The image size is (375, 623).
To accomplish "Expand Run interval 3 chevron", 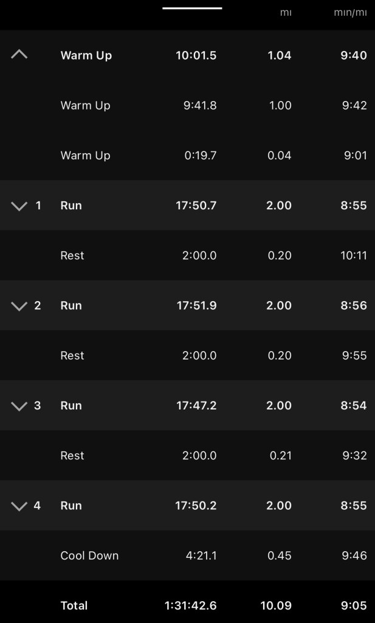I will coord(19,405).
